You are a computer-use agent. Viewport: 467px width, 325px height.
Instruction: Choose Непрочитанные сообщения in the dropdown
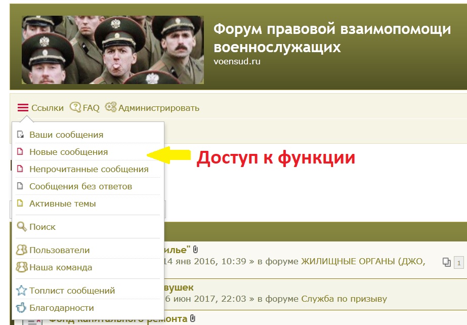point(89,169)
